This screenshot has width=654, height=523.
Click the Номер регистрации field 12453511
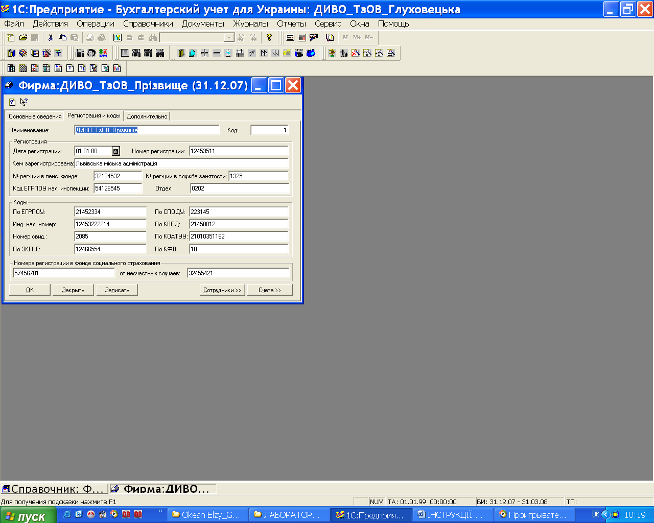pyautogui.click(x=239, y=151)
